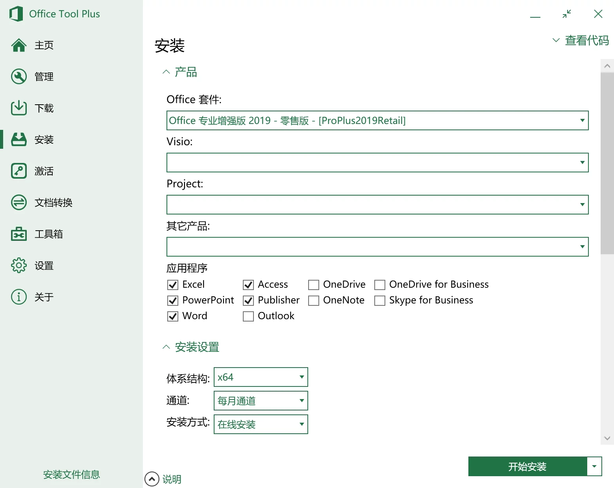
Task: Uncheck the Access checkbox
Action: [248, 285]
